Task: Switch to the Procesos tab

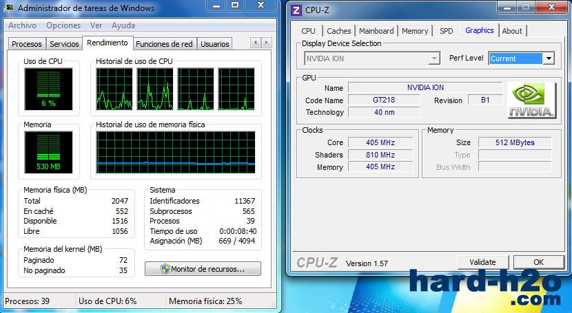Action: pos(27,44)
